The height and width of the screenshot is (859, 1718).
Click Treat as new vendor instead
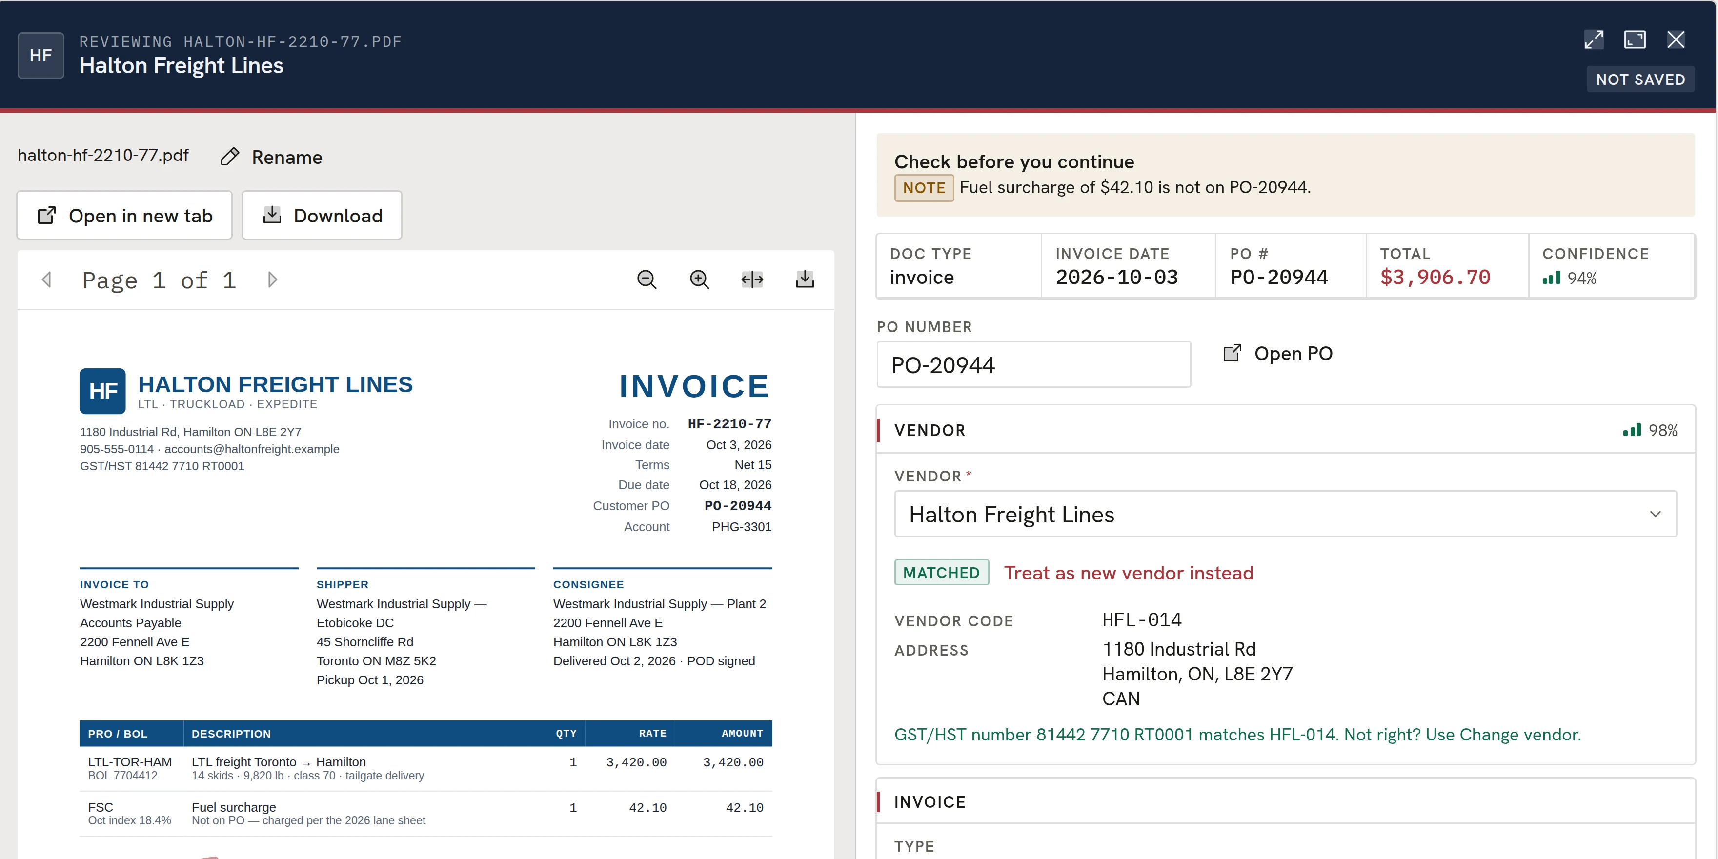1129,573
